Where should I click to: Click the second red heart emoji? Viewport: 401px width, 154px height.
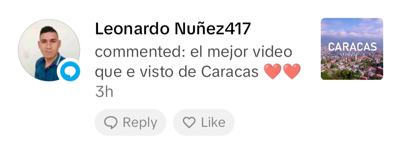tap(292, 72)
